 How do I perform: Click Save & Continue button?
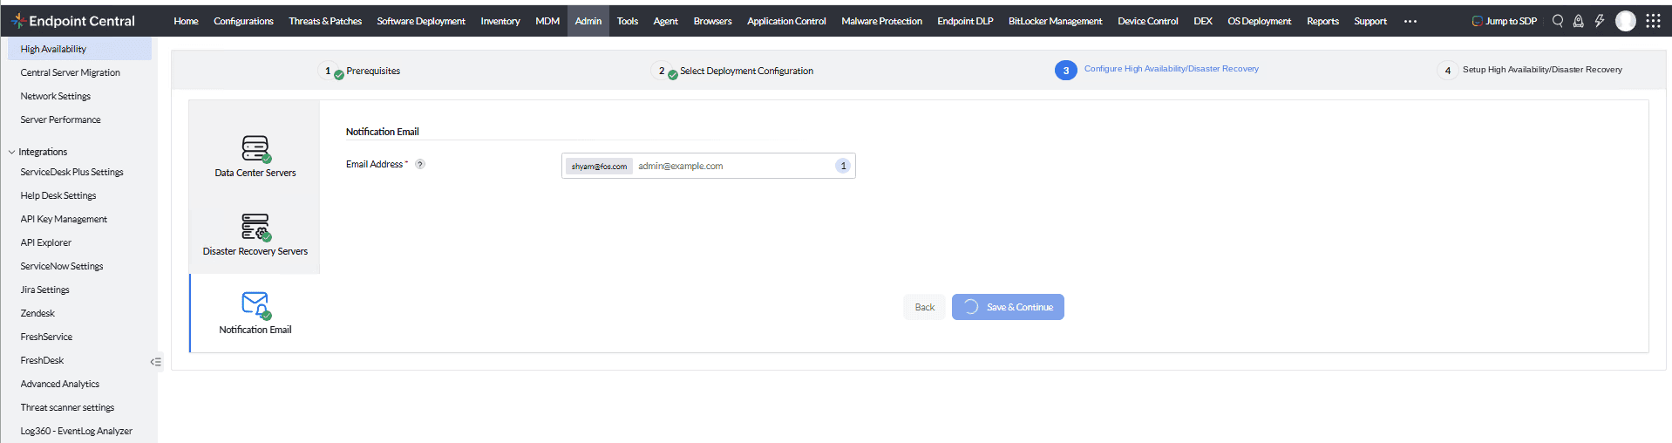1008,307
